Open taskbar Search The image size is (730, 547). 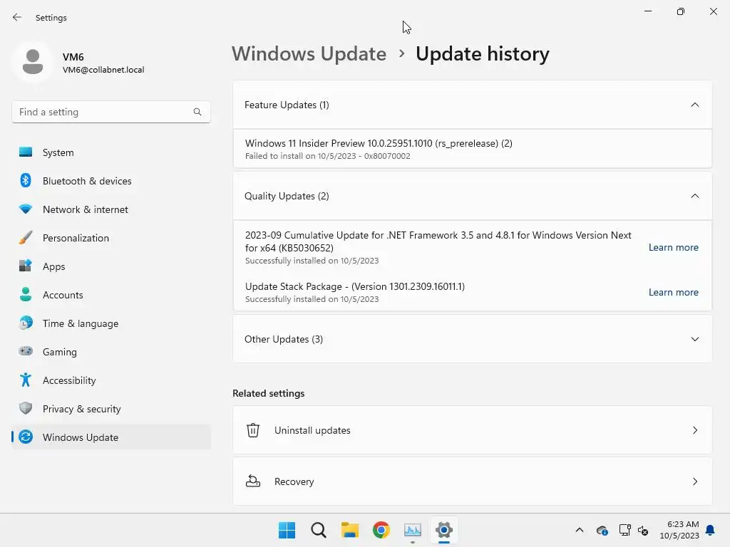[319, 530]
